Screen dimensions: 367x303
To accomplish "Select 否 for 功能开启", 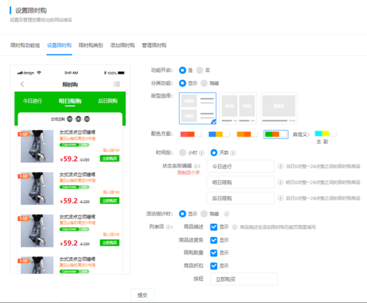I will (x=199, y=70).
